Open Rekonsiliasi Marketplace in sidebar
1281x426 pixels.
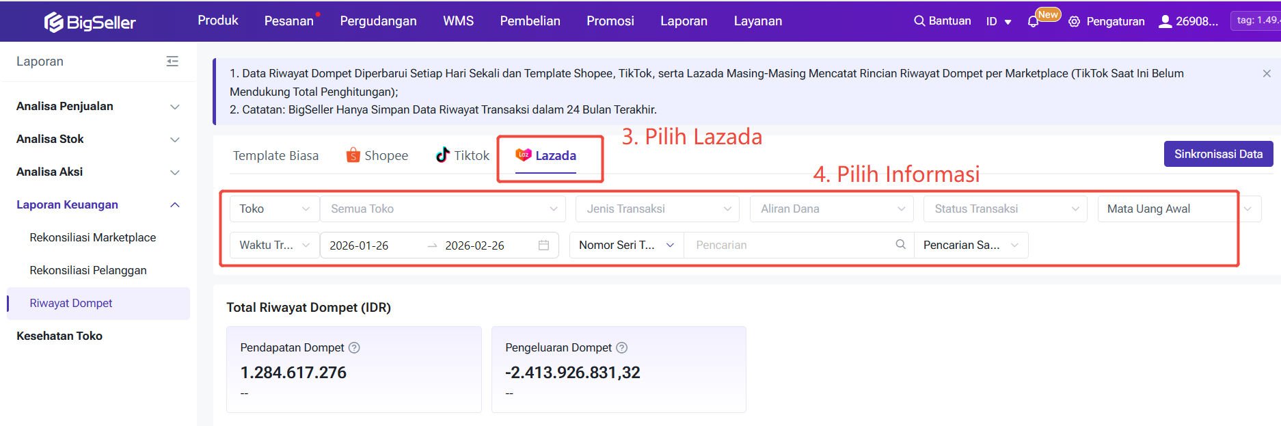(93, 237)
